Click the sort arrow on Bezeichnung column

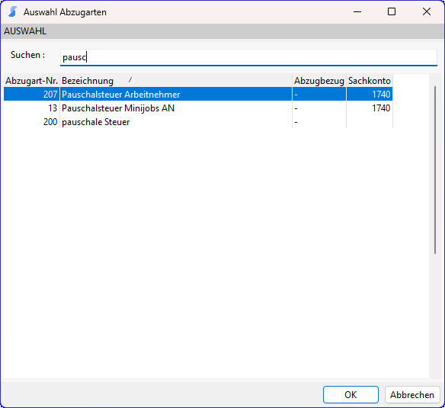[131, 80]
